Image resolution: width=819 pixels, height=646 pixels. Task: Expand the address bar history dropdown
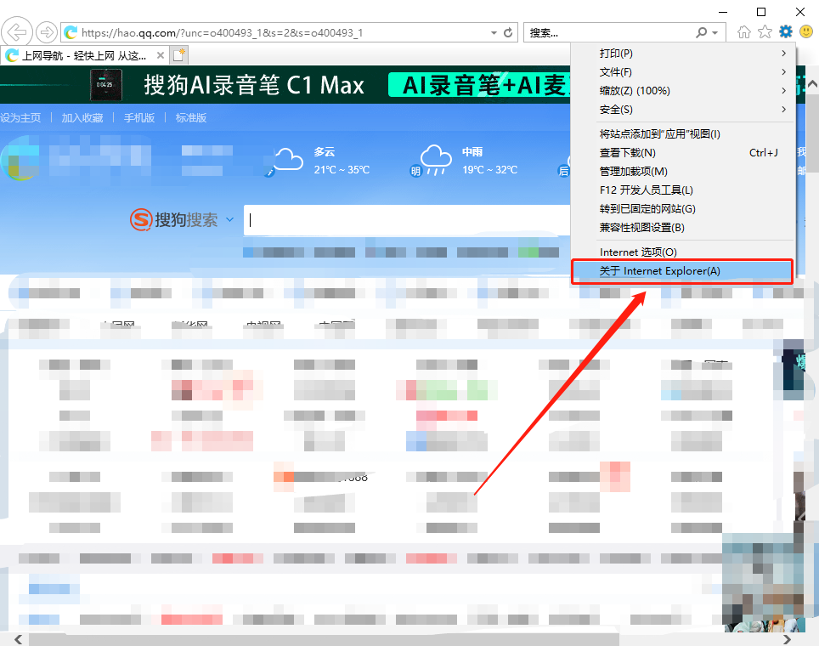click(494, 33)
